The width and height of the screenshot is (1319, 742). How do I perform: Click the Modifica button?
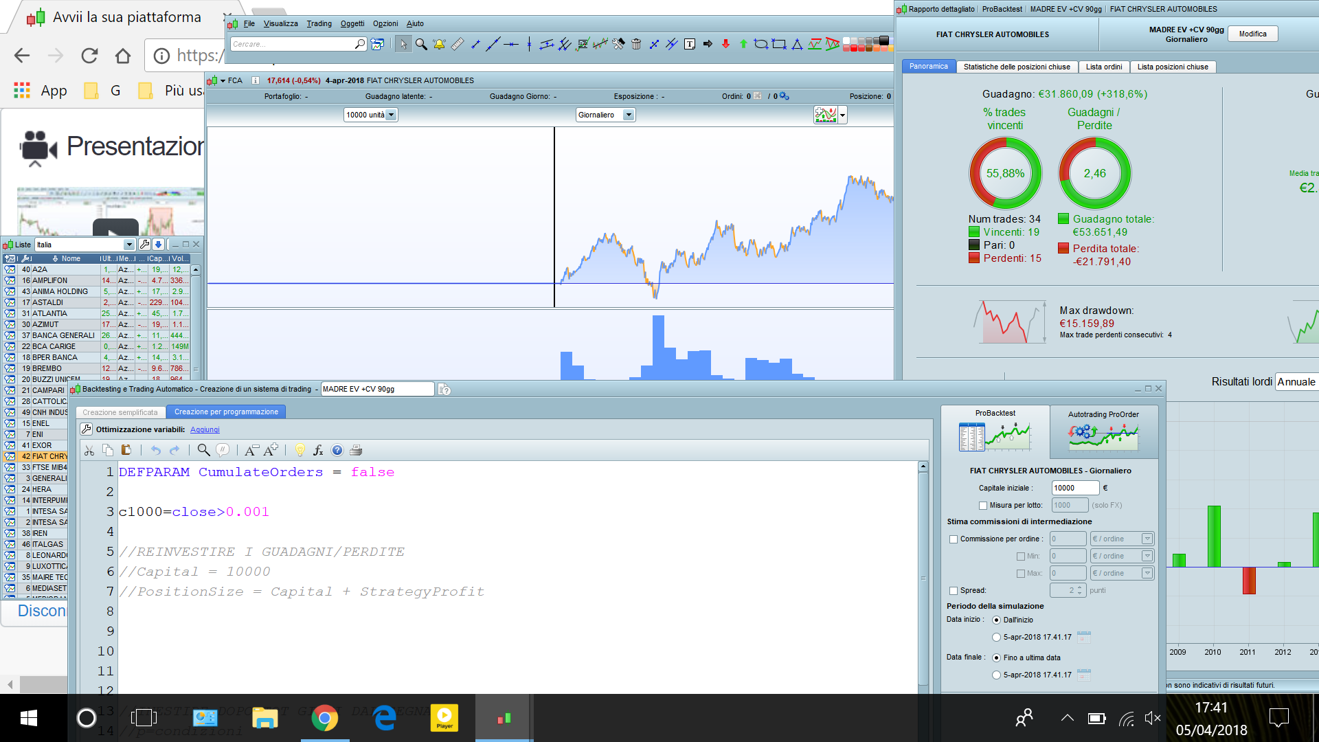(1252, 34)
